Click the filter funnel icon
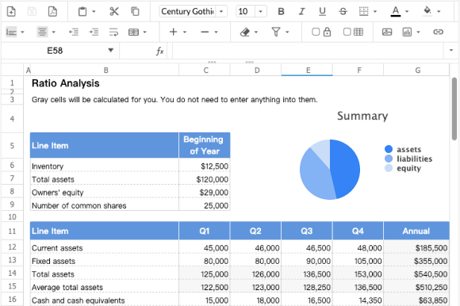 pos(276,32)
